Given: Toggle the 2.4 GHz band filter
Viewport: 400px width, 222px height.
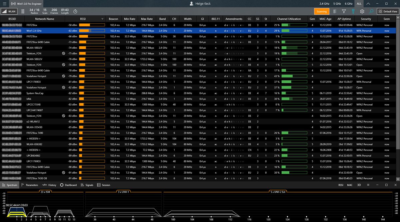Looking at the screenshot, I should [x=324, y=4].
